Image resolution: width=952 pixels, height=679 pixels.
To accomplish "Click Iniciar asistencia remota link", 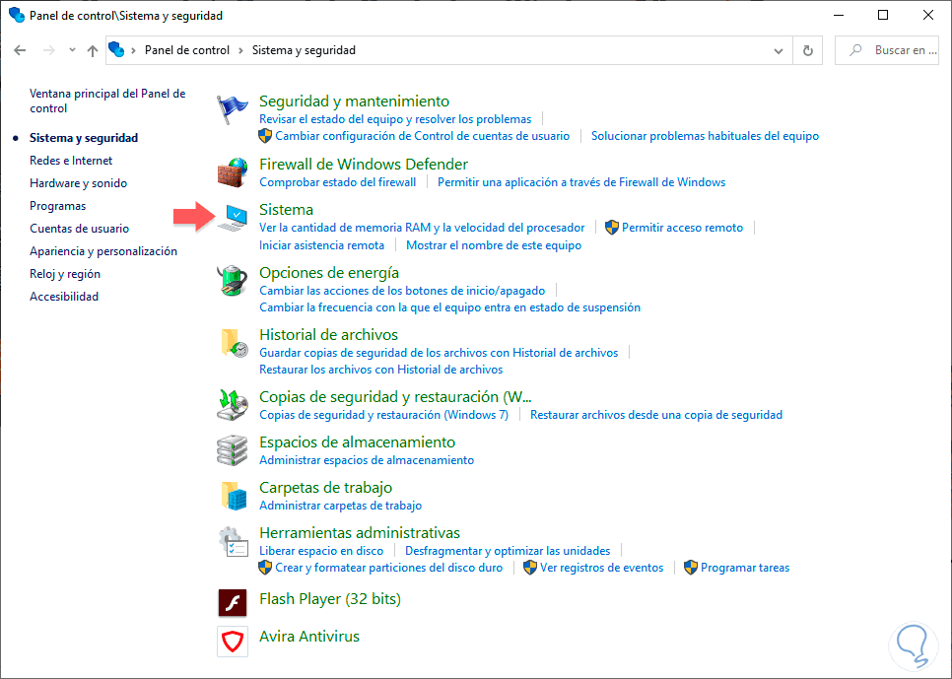I will [322, 245].
